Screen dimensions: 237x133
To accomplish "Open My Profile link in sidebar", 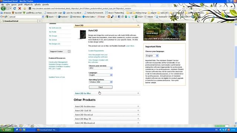I will pyautogui.click(x=53, y=32).
